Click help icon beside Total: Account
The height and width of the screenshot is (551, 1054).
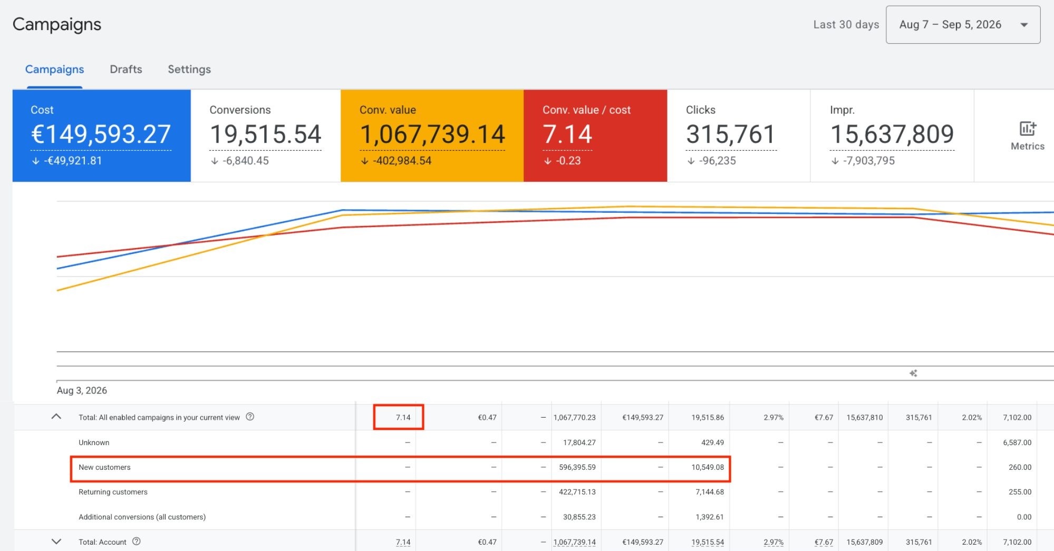(137, 542)
